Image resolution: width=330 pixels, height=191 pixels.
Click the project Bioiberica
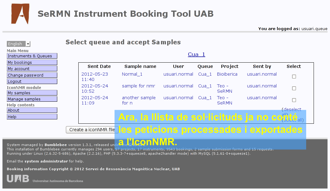click(227, 74)
